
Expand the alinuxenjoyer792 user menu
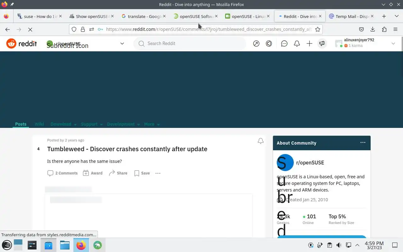click(x=393, y=43)
